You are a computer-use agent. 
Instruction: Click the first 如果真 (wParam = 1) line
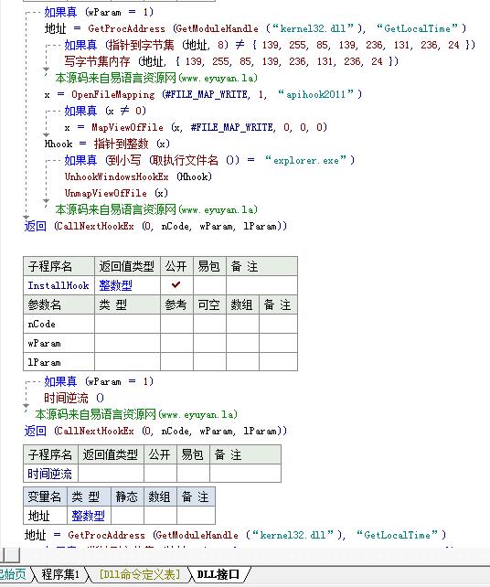pyautogui.click(x=99, y=12)
